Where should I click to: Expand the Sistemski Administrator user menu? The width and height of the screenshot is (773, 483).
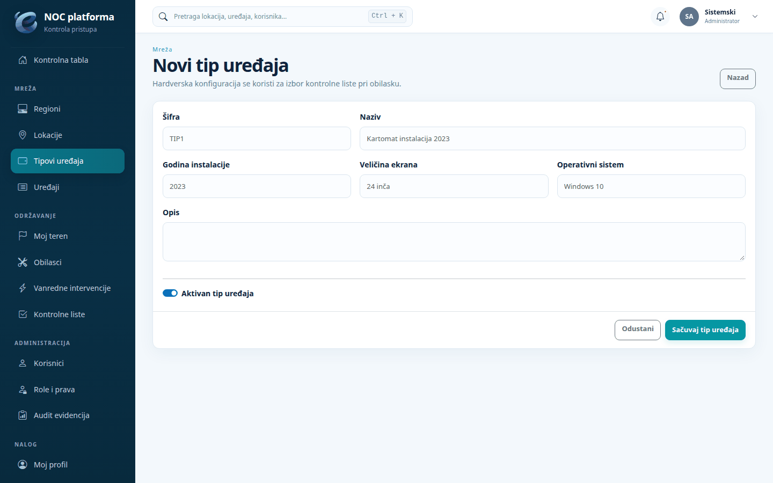click(755, 17)
